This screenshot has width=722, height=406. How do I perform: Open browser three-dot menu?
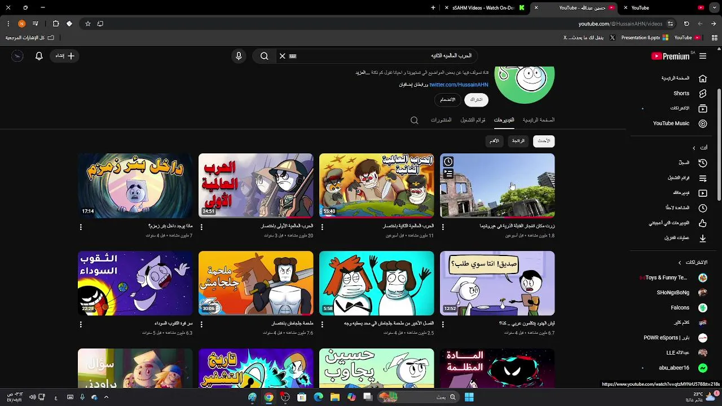coord(8,24)
